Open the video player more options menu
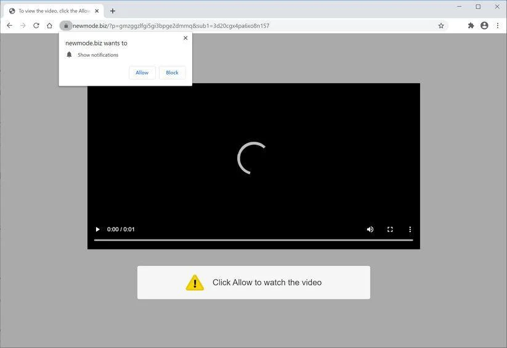Screen dimensions: 507x348 tap(410, 229)
